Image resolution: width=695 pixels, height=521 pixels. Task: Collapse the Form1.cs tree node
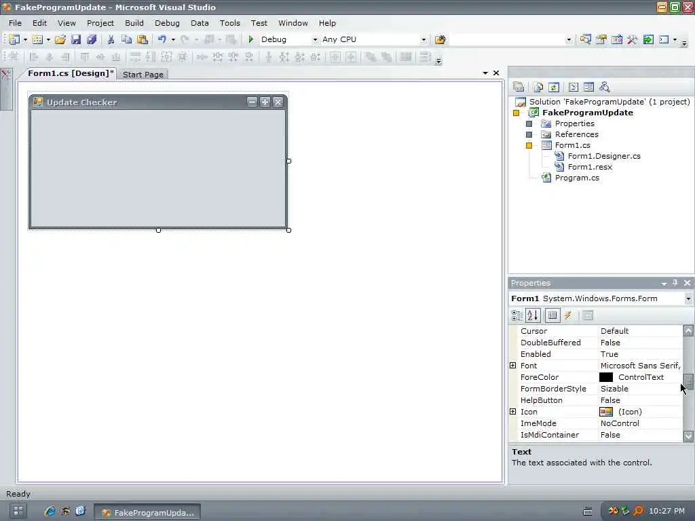tap(529, 145)
